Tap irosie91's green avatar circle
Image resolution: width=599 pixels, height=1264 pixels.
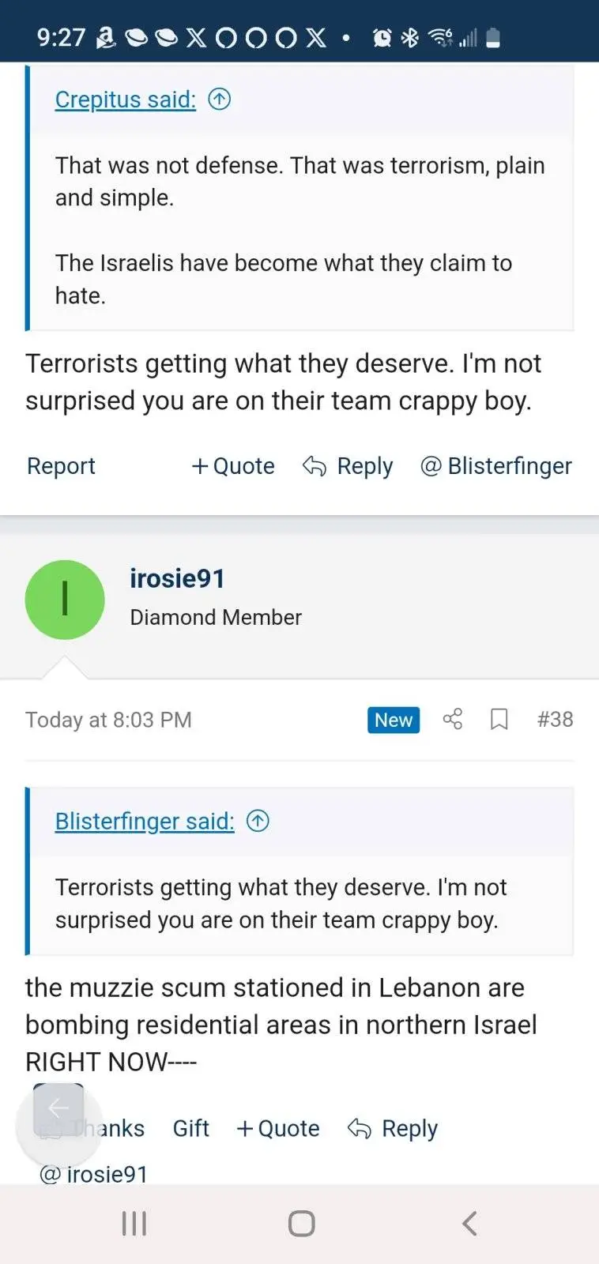65,600
